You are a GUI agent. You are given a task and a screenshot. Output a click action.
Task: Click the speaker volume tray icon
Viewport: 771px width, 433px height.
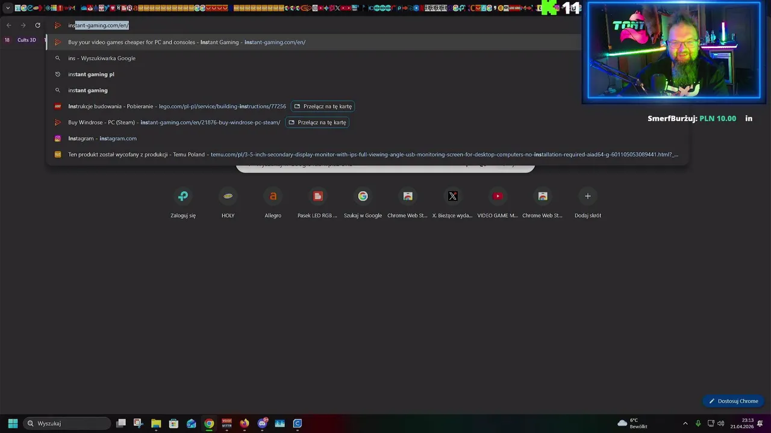tap(721, 423)
